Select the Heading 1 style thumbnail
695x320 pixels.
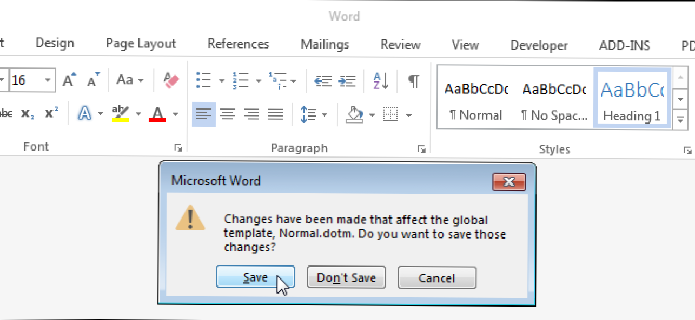632,98
